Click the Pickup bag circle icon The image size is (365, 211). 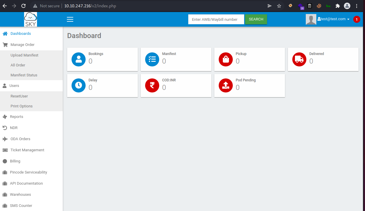(x=226, y=59)
